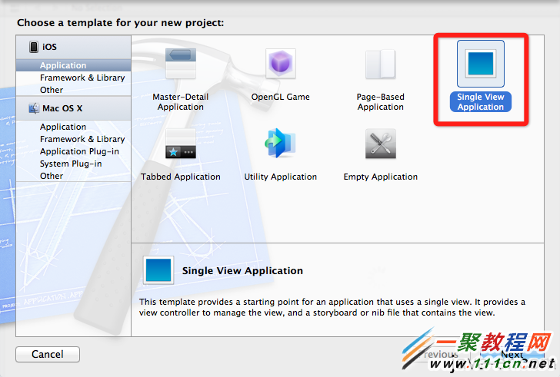Viewport: 560px width, 377px height.
Task: Click the Previous button
Action: (438, 355)
